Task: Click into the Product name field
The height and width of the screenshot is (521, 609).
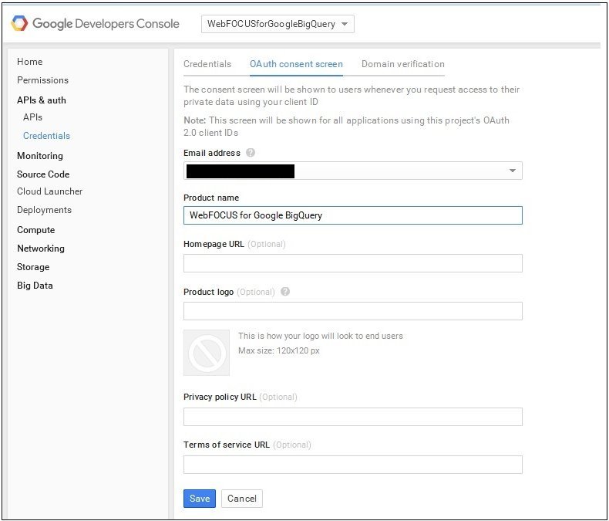Action: [352, 215]
